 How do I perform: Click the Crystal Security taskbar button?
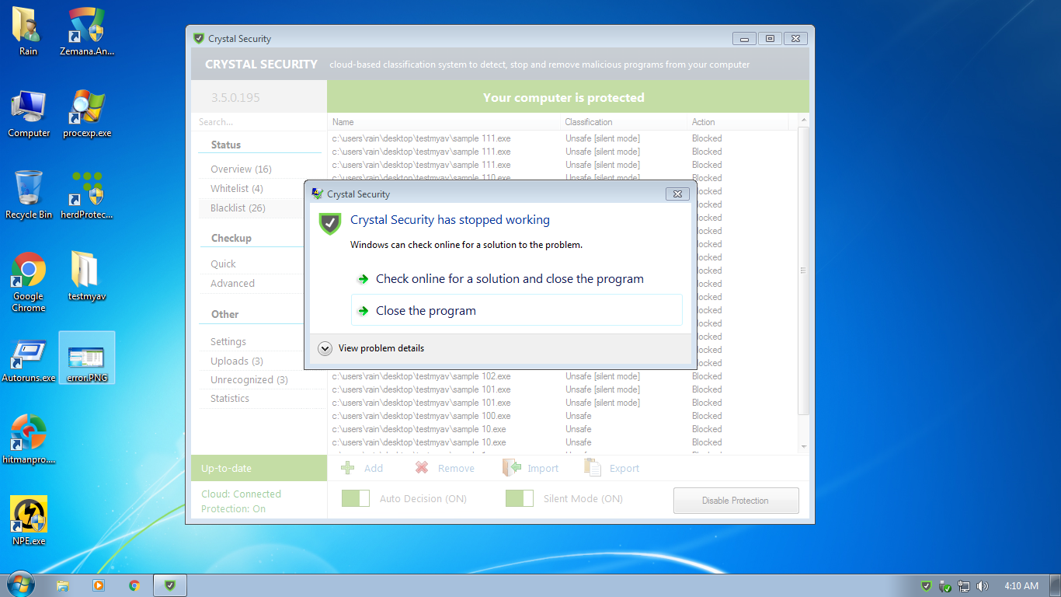pos(170,585)
